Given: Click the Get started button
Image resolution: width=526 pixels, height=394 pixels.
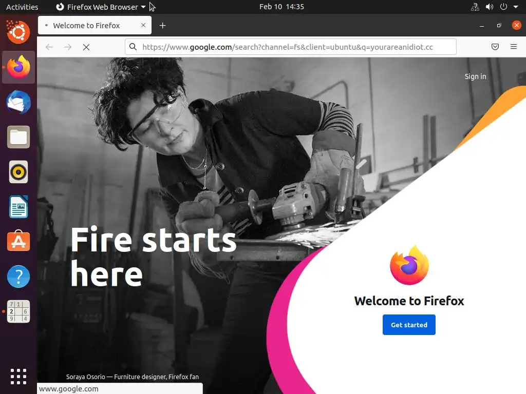Looking at the screenshot, I should click(409, 325).
